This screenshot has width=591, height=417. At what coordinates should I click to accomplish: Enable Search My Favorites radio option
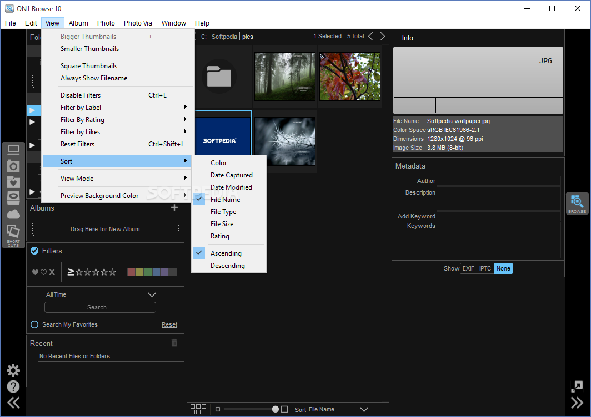pos(34,324)
